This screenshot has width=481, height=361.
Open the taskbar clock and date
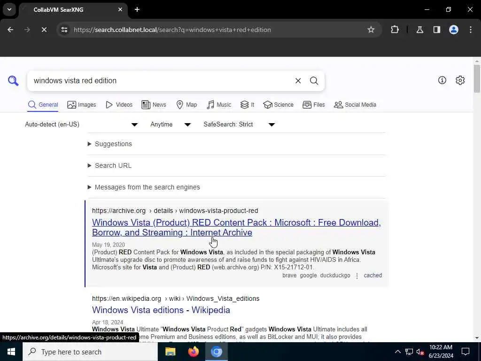coord(441,352)
